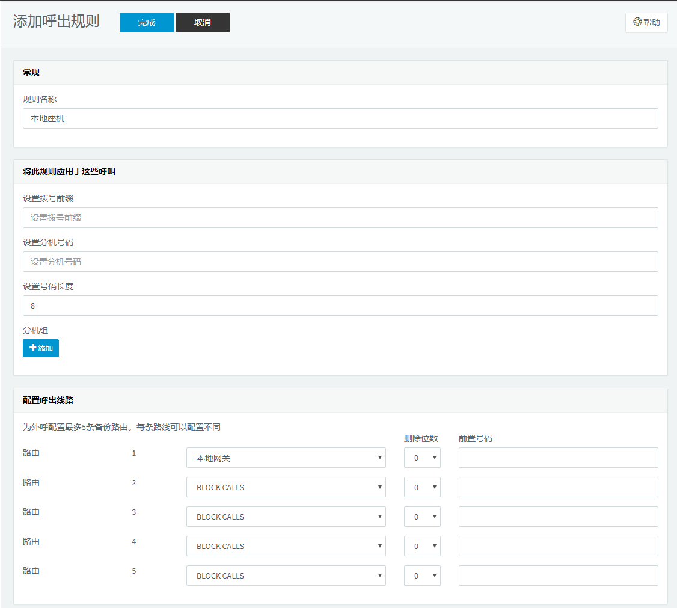Click route 5 前置号码 input field
The image size is (677, 608).
coord(559,576)
